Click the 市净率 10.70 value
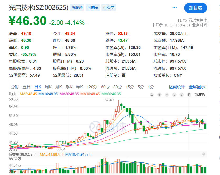The image size is (220, 175). click(175, 54)
